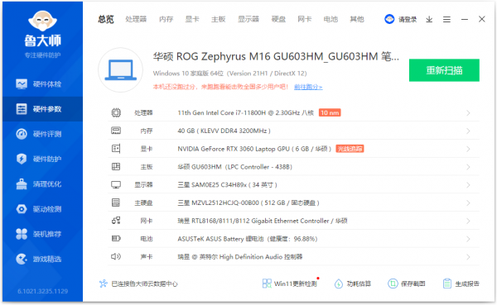Click the 光线追踪 ray tracing badge
This screenshot has height=305, width=497.
(x=350, y=149)
